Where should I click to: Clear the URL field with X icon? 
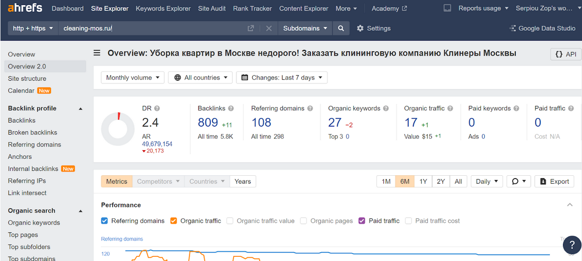[x=269, y=28]
